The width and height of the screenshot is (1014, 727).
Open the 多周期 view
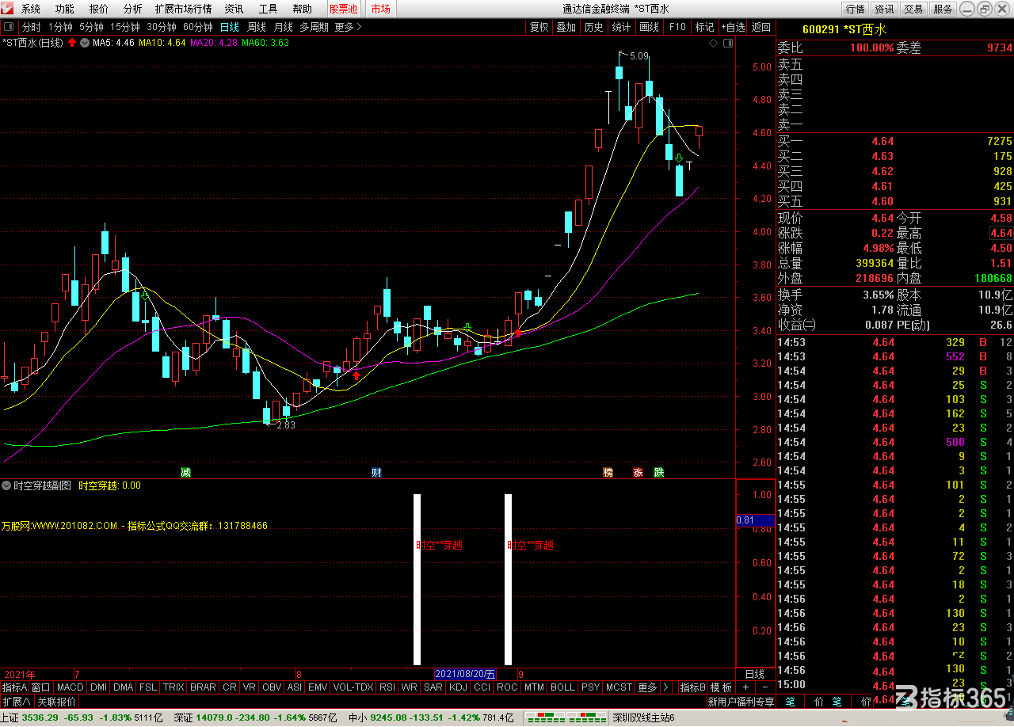click(314, 27)
